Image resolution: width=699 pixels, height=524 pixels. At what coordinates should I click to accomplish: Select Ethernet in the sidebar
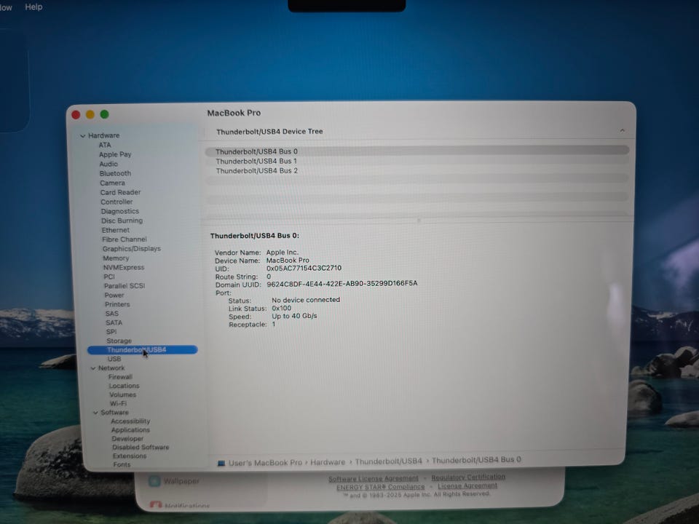tap(116, 230)
